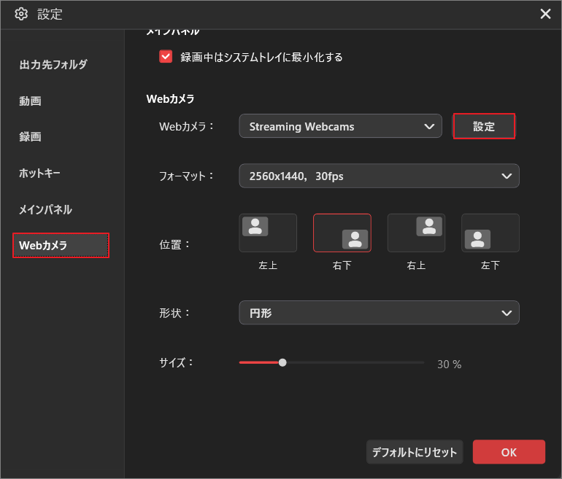Click the 30 % size value text
This screenshot has width=562, height=479.
449,364
